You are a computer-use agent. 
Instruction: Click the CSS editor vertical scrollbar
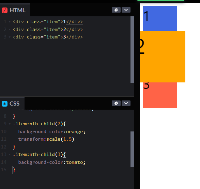(x=132, y=149)
